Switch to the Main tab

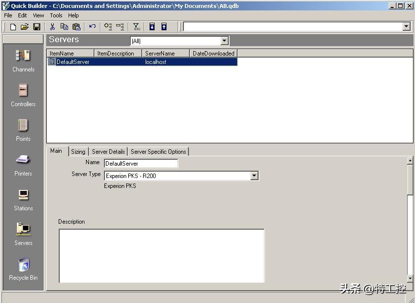tap(56, 151)
